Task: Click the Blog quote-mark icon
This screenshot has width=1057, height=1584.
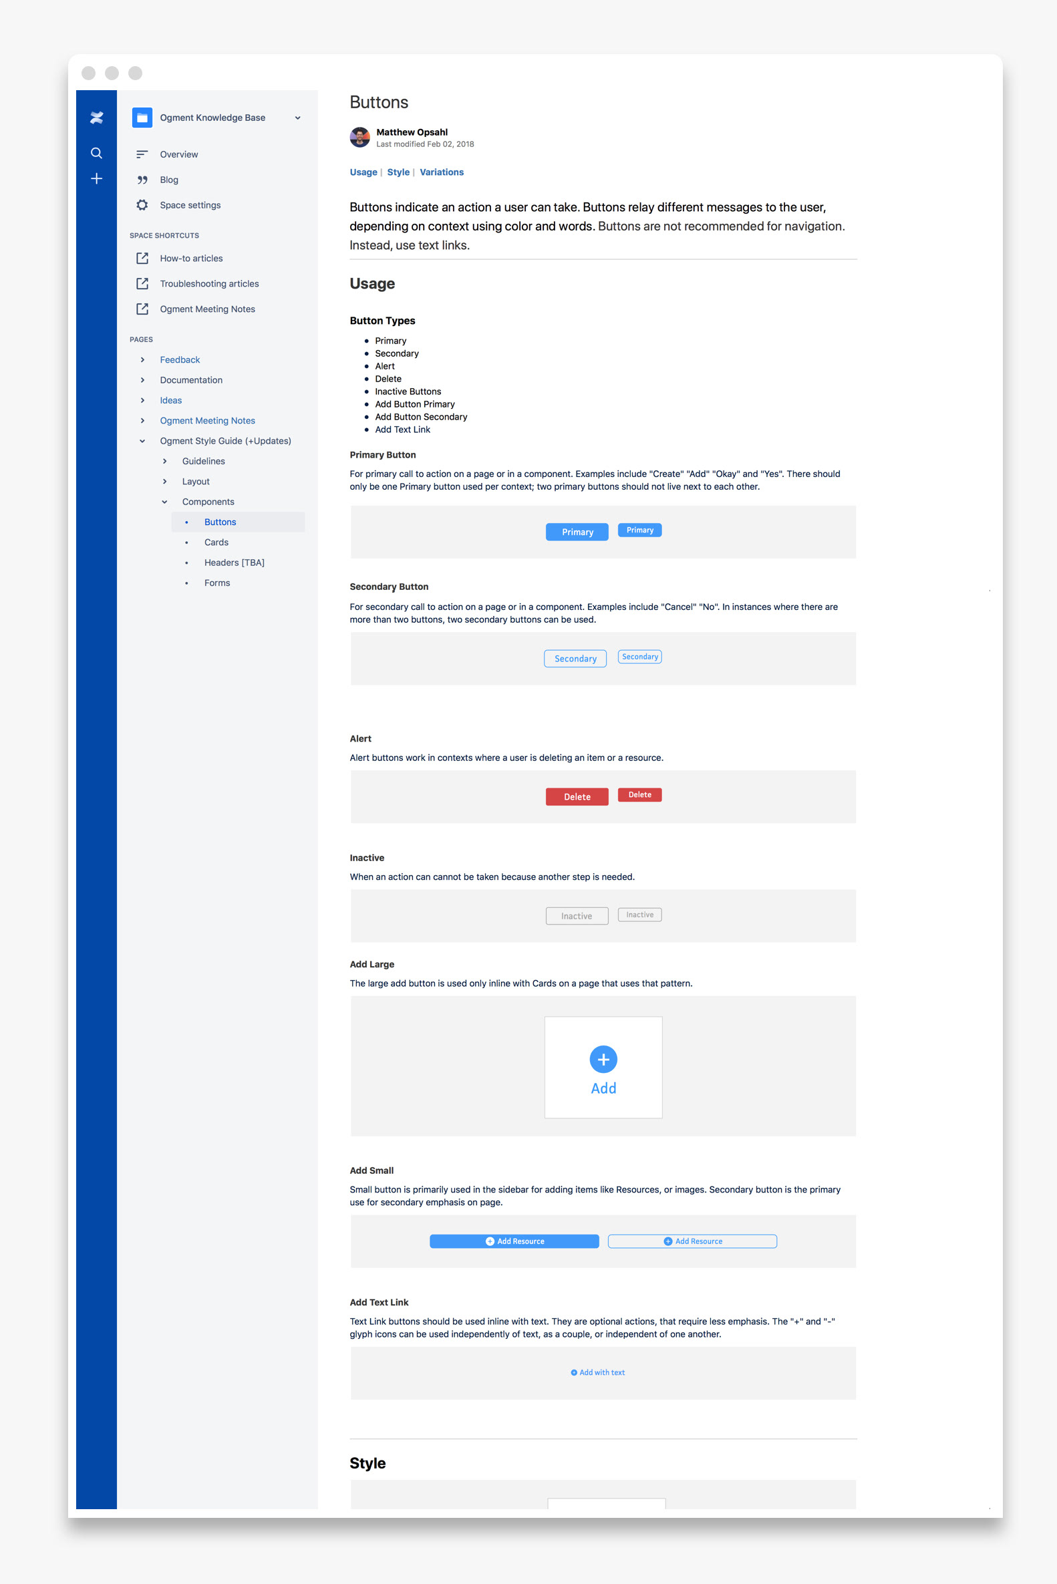Action: 142,180
